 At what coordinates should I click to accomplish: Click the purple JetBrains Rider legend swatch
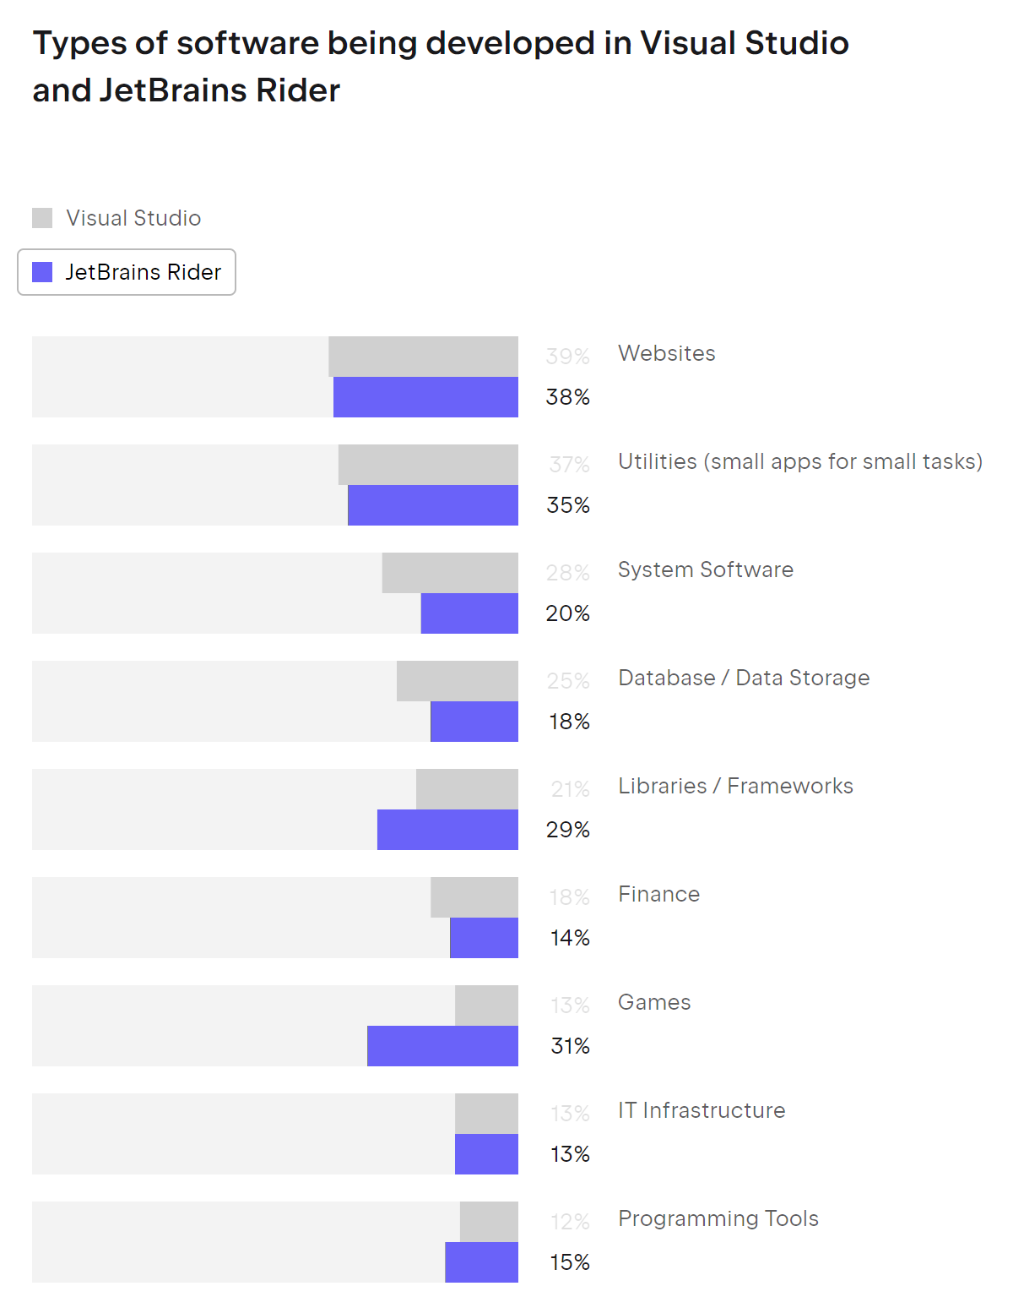(42, 272)
